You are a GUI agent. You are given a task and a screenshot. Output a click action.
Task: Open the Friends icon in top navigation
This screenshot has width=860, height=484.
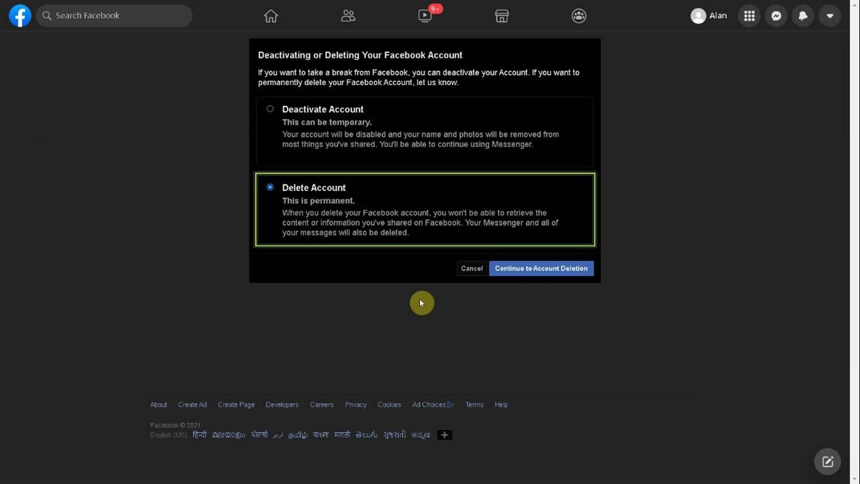(348, 16)
